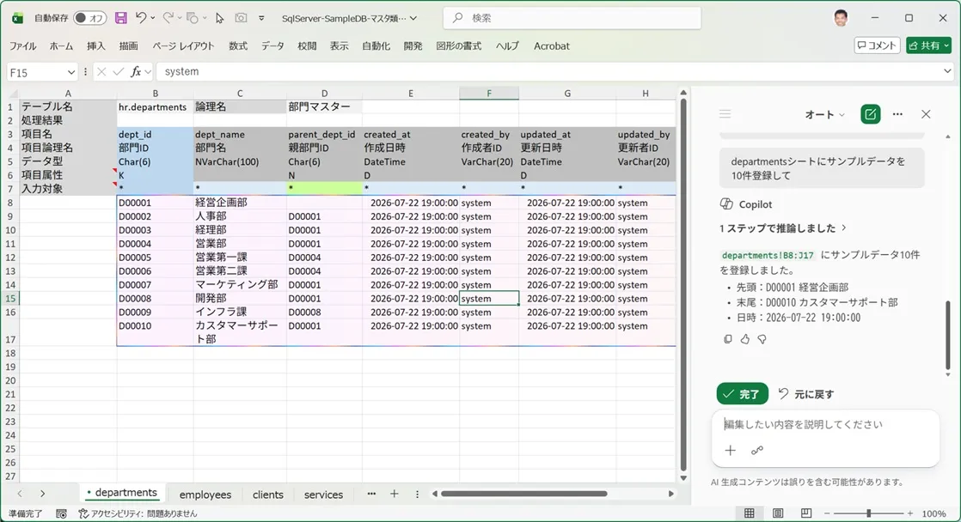Image resolution: width=961 pixels, height=522 pixels.
Task: Go to next sheet tab arrow
Action: coord(42,494)
